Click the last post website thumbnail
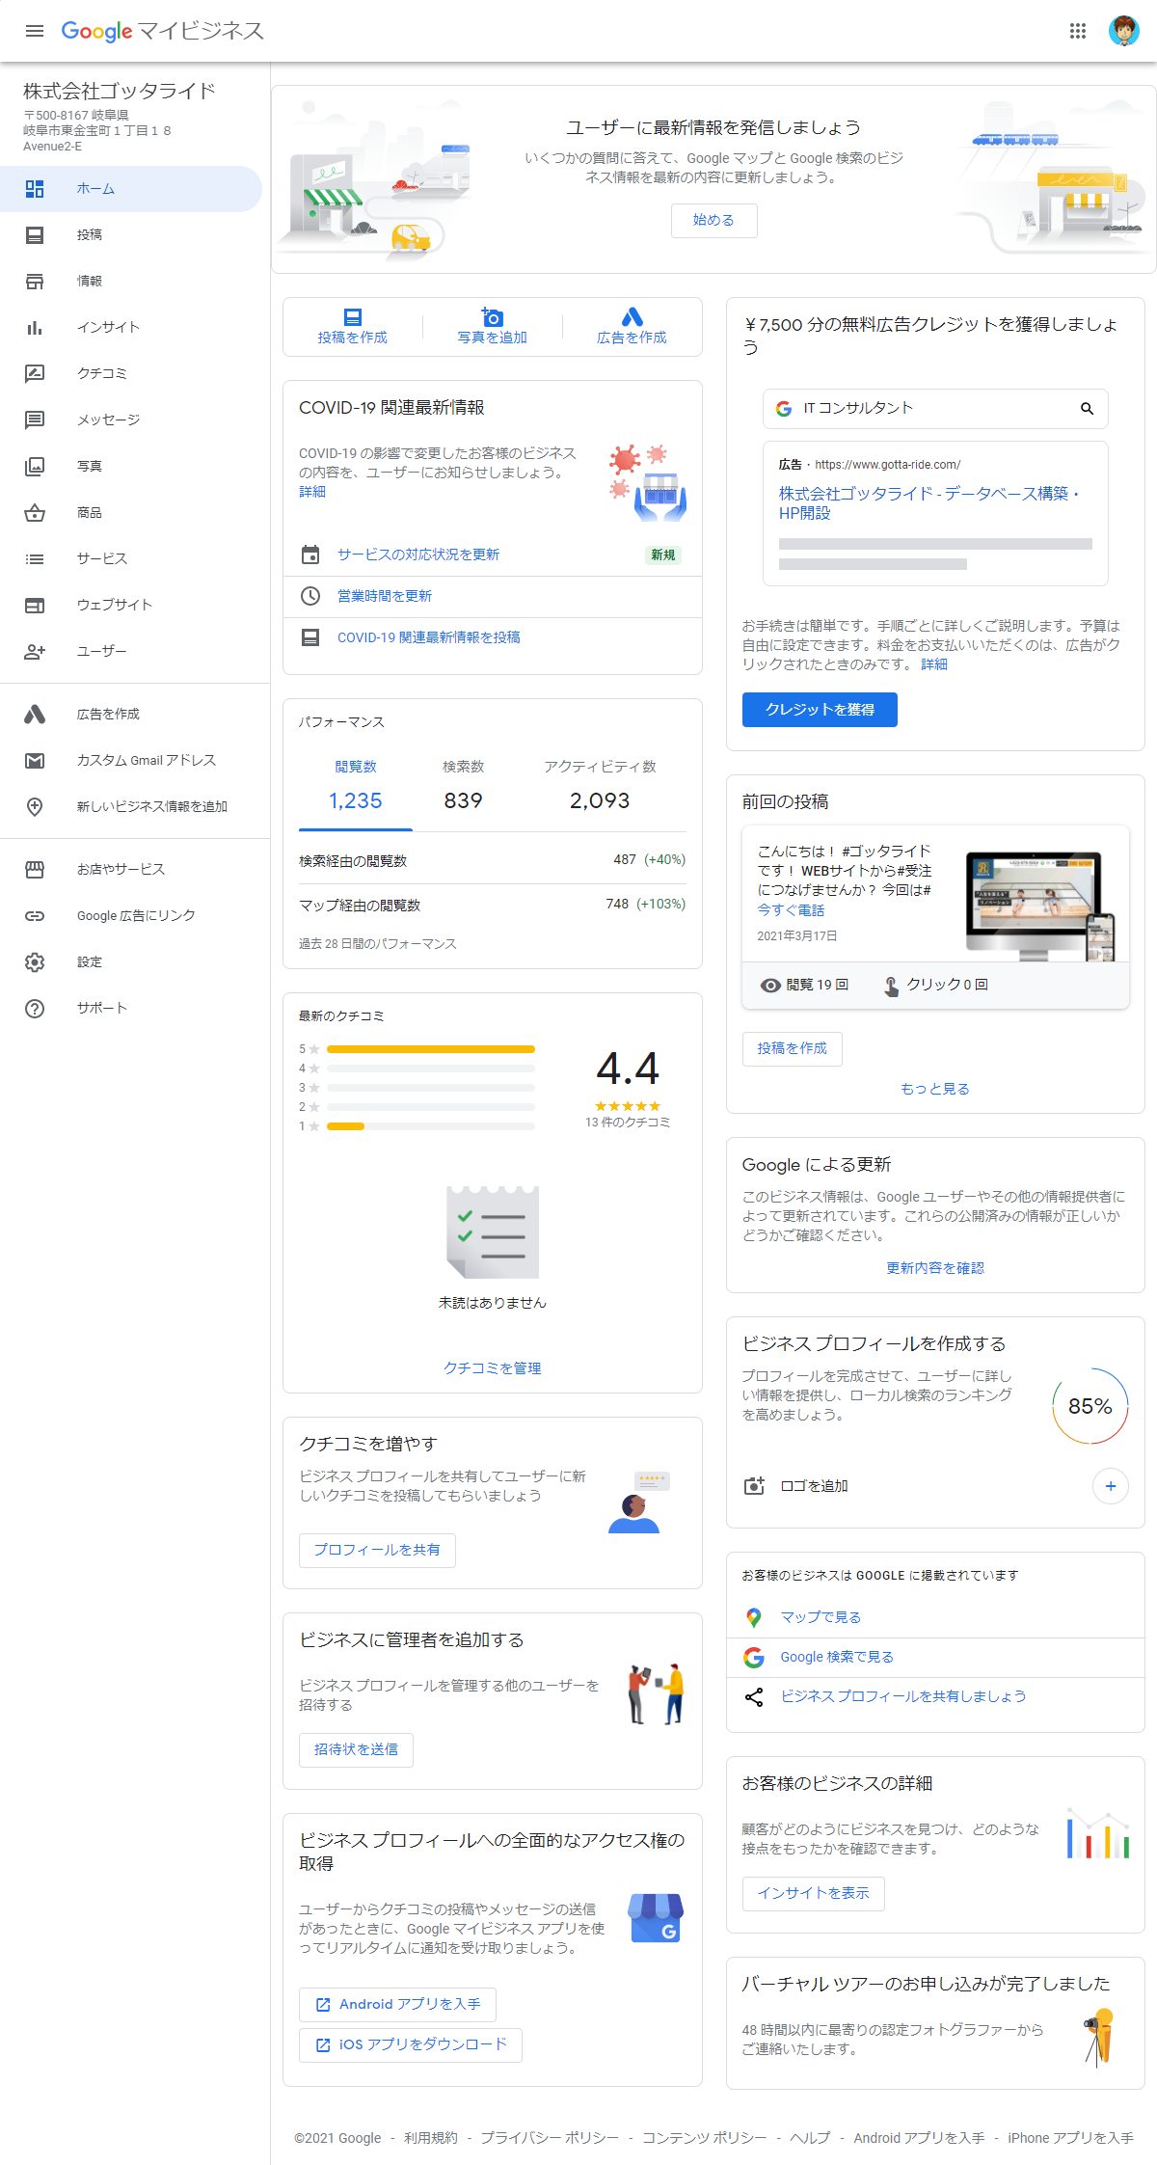Image resolution: width=1157 pixels, height=2165 pixels. coord(1040,907)
